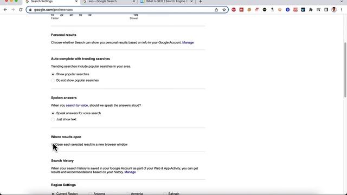Tick 'Open each selected result in a new browser window'
The width and height of the screenshot is (347, 195).
[x=53, y=145]
